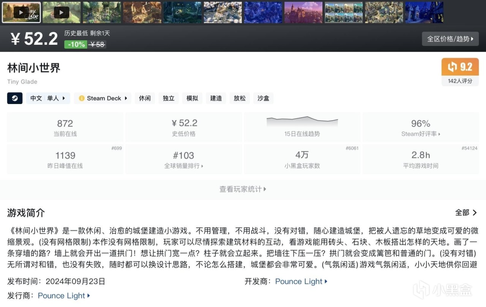Open the 全区价格/趋势 price trend button
The width and height of the screenshot is (486, 307).
coord(450,39)
